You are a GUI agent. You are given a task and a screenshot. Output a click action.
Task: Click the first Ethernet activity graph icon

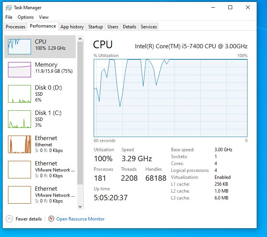(20, 144)
